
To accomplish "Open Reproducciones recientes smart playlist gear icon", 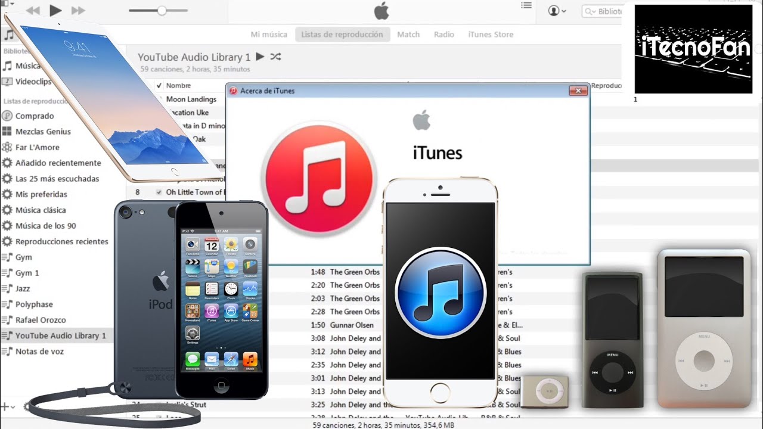I will pyautogui.click(x=7, y=241).
